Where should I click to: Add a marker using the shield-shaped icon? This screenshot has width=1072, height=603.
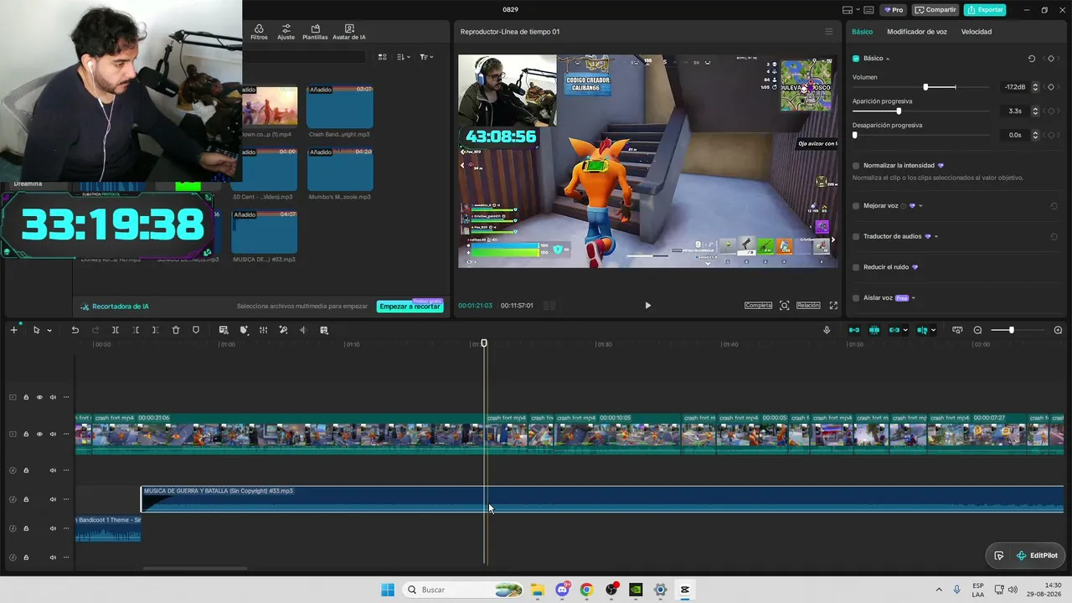pyautogui.click(x=196, y=330)
